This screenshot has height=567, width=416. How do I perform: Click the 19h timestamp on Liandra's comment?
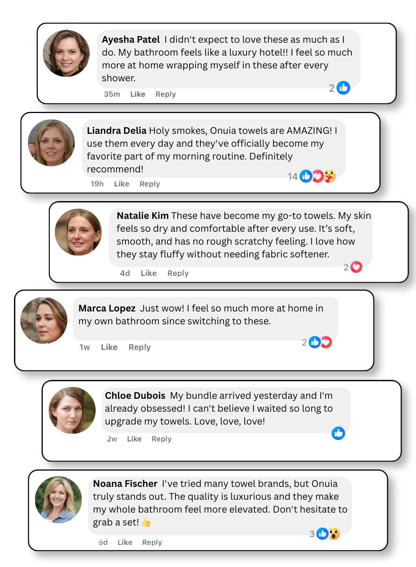(x=97, y=184)
